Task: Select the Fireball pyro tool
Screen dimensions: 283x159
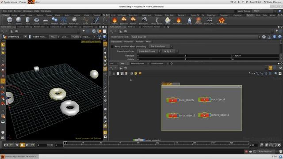Action: [133, 21]
